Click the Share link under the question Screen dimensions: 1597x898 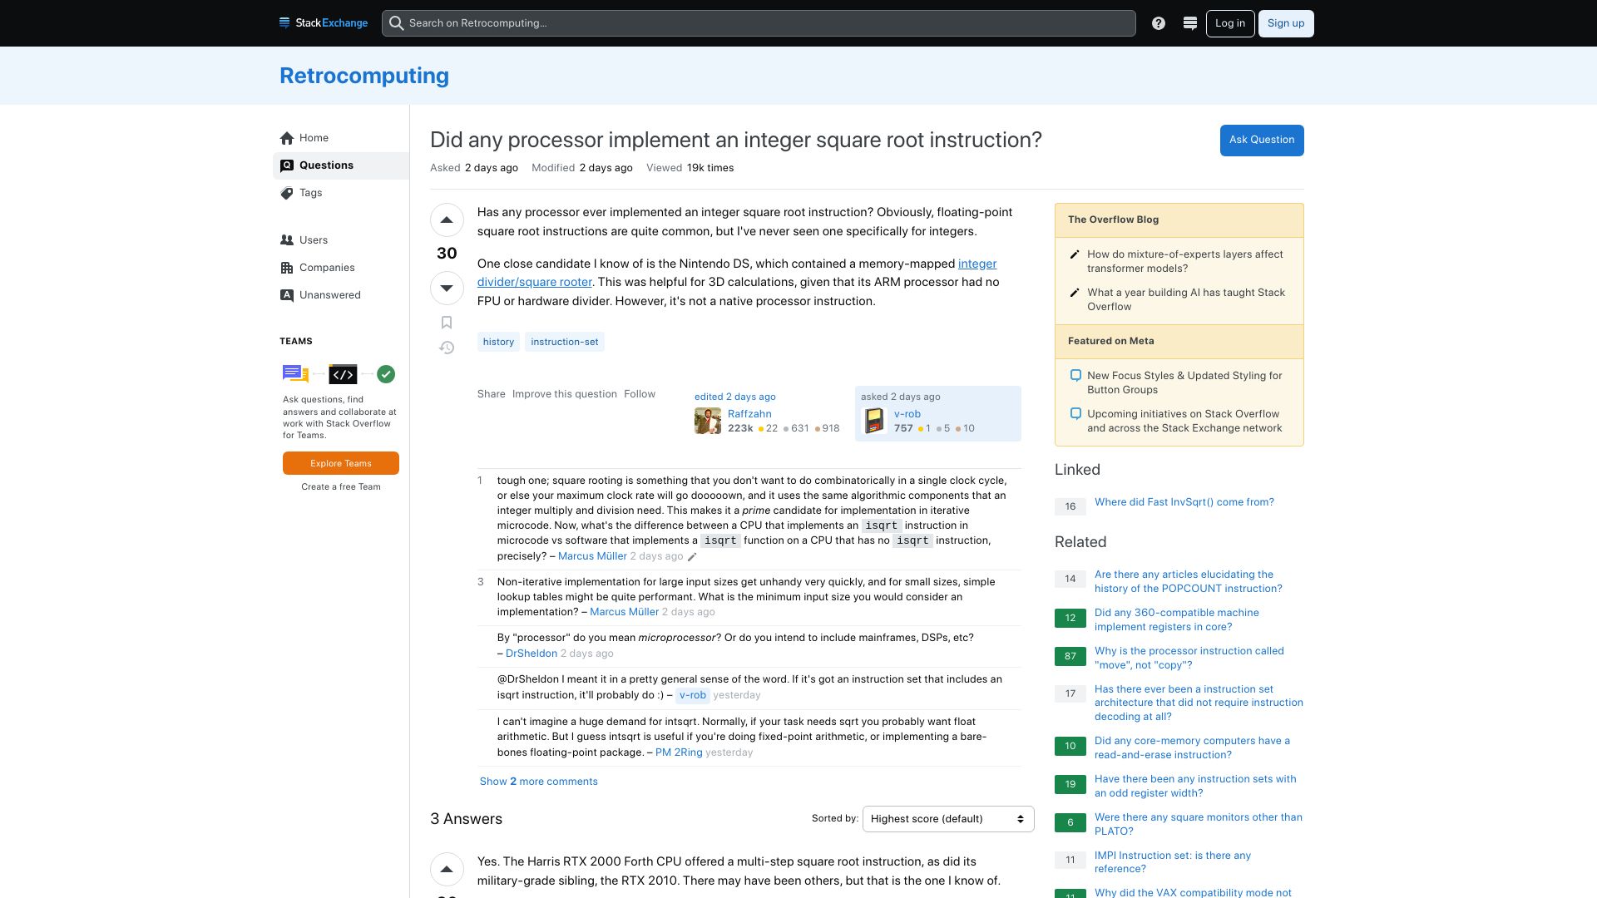click(491, 394)
